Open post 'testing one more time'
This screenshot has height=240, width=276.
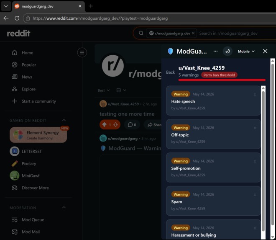click(127, 114)
